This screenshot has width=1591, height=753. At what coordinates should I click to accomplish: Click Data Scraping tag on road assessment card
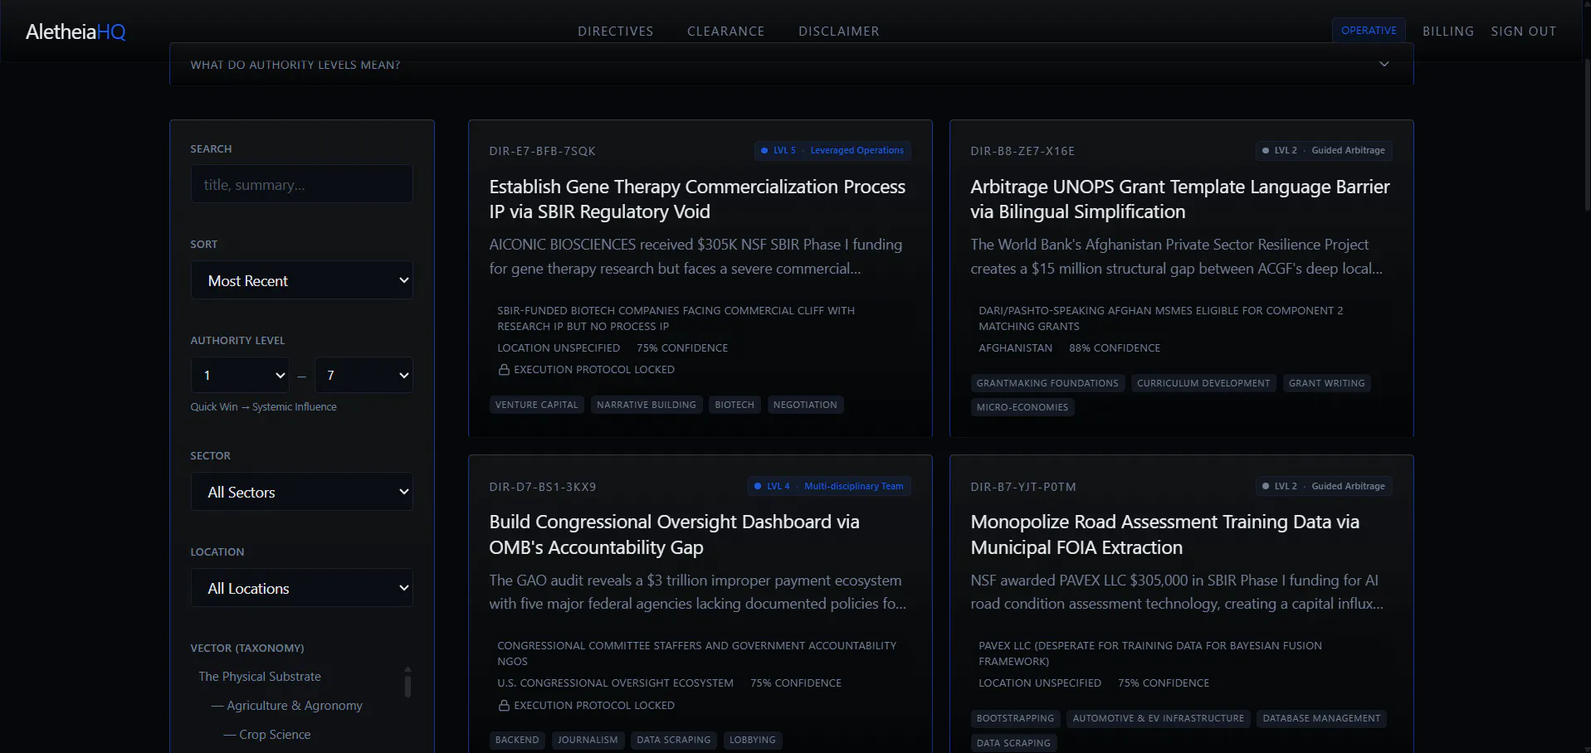(x=1013, y=743)
